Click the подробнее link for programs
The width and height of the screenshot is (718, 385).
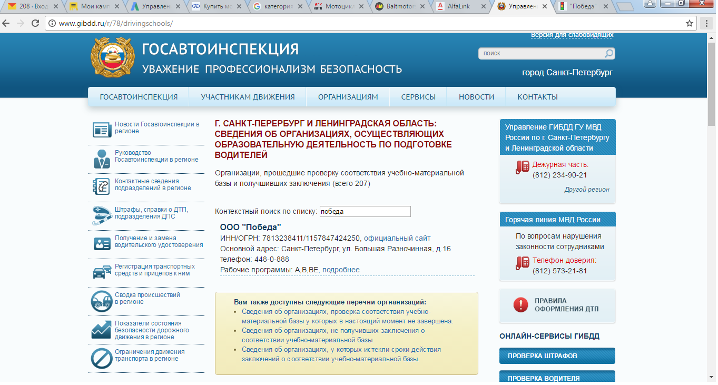pos(341,270)
